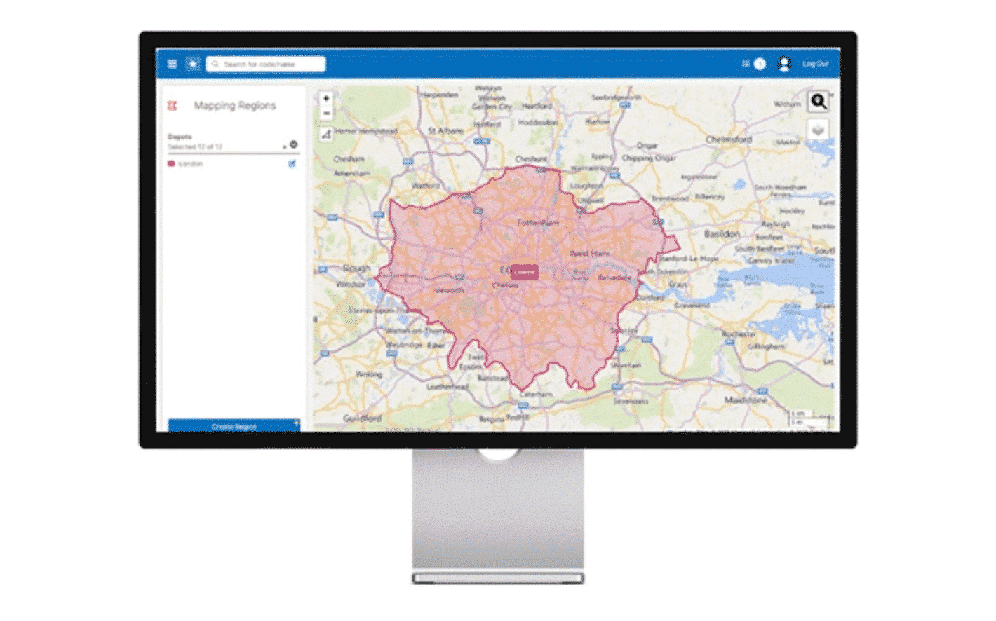Open the depot settings gear icon
This screenshot has height=621, width=996.
tap(294, 144)
